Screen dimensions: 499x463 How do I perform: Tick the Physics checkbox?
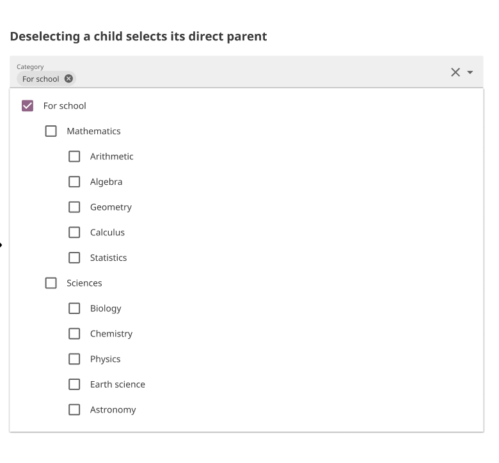pos(74,359)
